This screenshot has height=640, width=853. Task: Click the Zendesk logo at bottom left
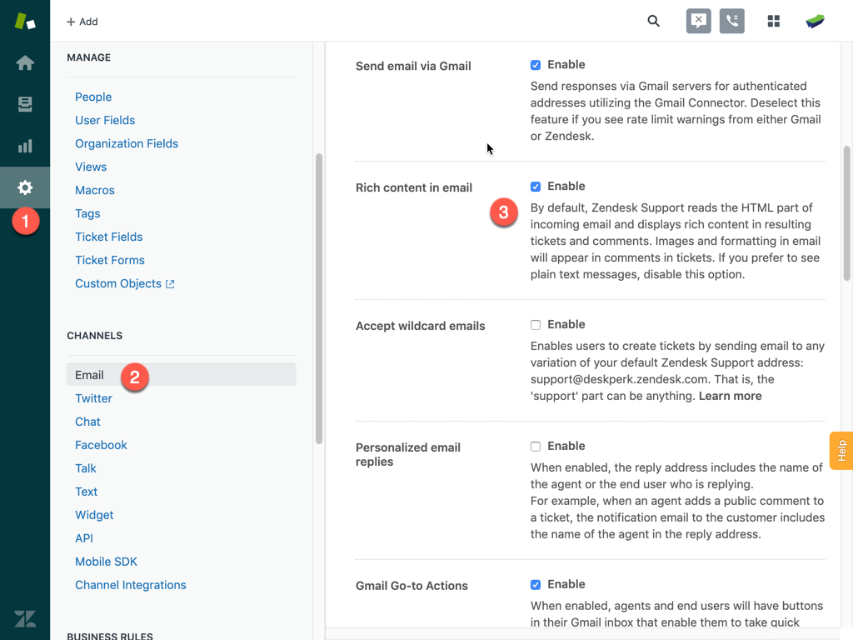pyautogui.click(x=25, y=618)
